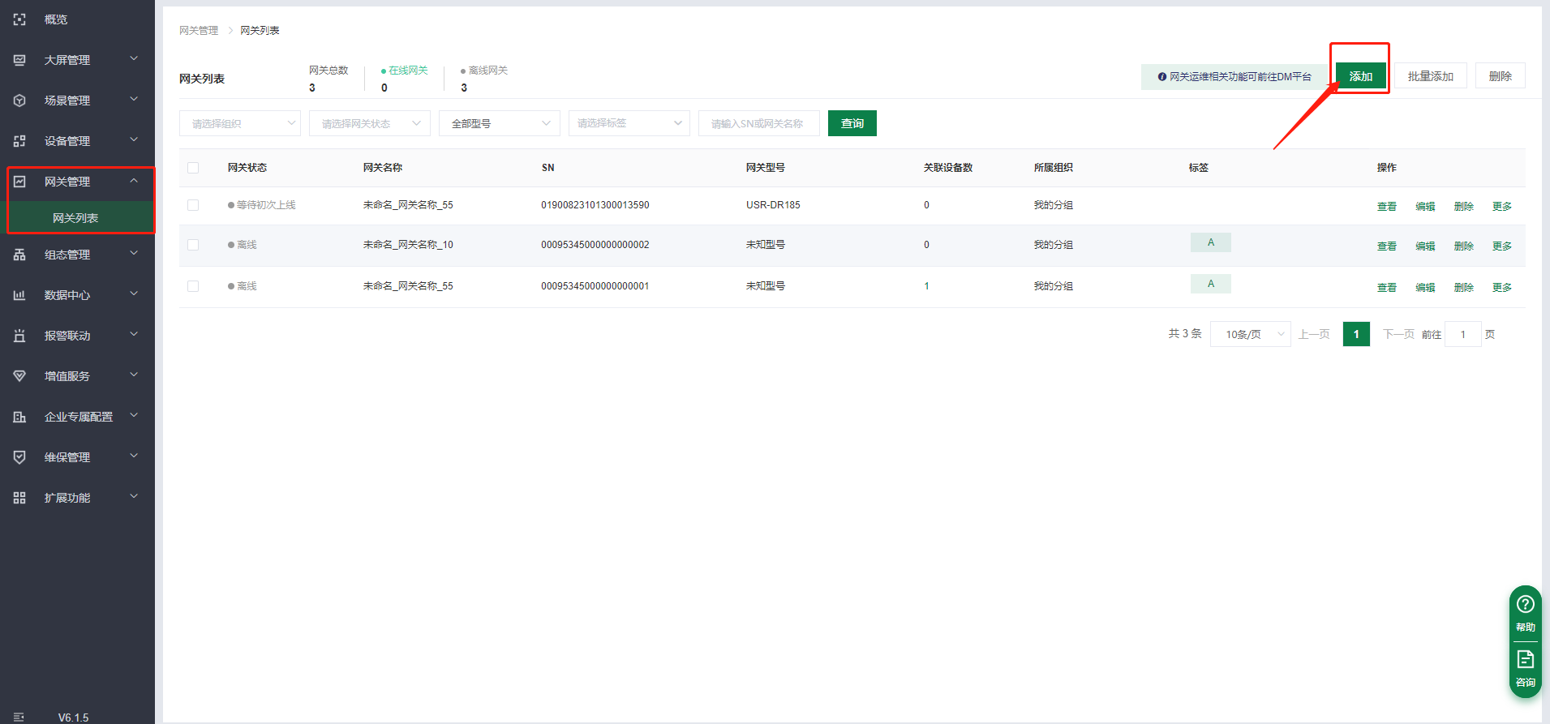Click the green 添加 button
This screenshot has width=1550, height=724.
click(1360, 76)
